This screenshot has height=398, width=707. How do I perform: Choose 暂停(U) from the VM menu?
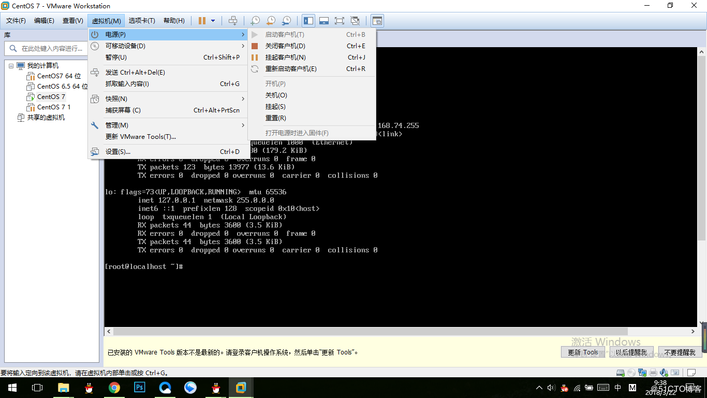pos(168,58)
